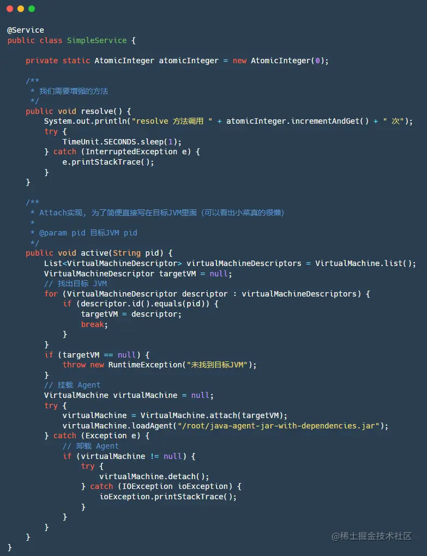Select the SimpleService class name

97,40
